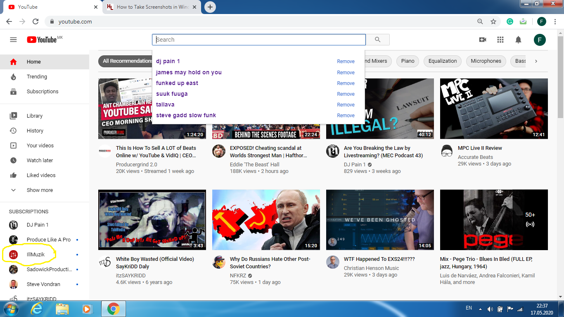Viewport: 564px width, 317px height.
Task: Open the White Boy Wasted thumbnail
Action: point(152,220)
